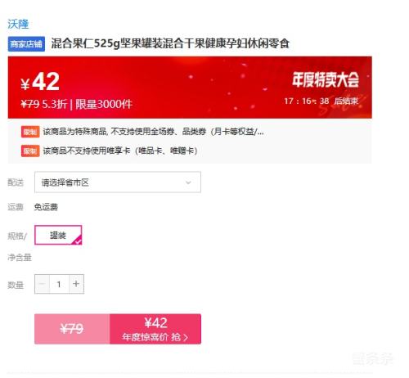
Task: Click the ¥42 年度惊喜价 抢 button
Action: [155, 329]
